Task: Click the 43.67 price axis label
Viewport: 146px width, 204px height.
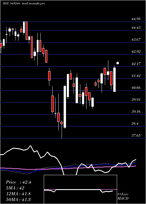Action: (x=136, y=40)
